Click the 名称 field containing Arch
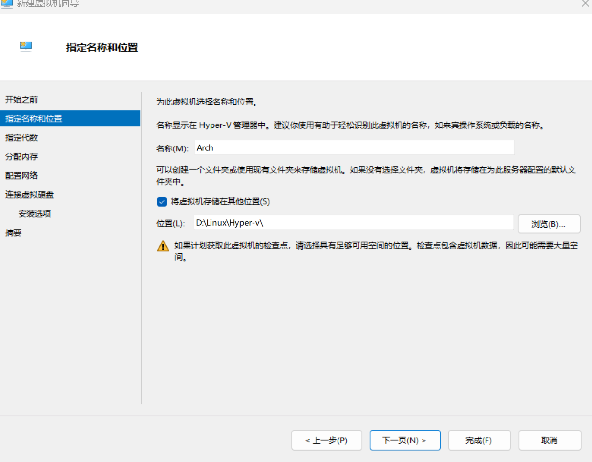The image size is (592, 462). 354,148
